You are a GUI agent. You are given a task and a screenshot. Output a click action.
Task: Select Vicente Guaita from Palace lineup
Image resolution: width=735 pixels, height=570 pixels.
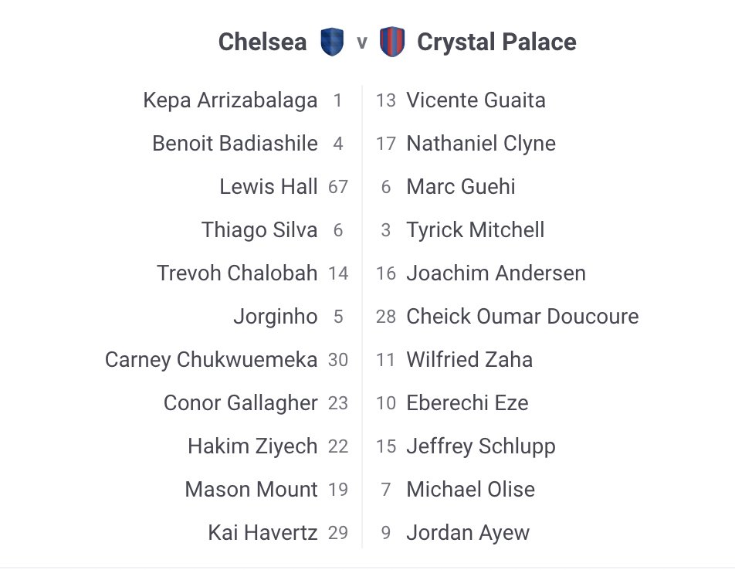pyautogui.click(x=476, y=100)
